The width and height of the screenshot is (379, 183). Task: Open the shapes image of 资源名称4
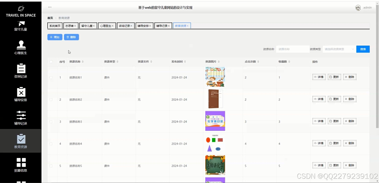coord(215,143)
